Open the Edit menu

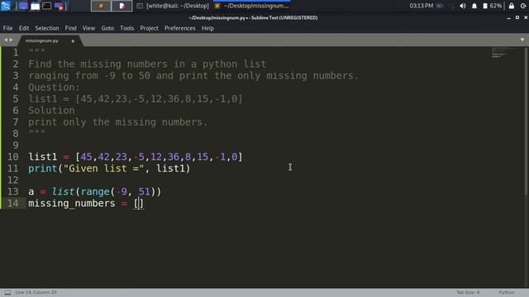coord(24,28)
